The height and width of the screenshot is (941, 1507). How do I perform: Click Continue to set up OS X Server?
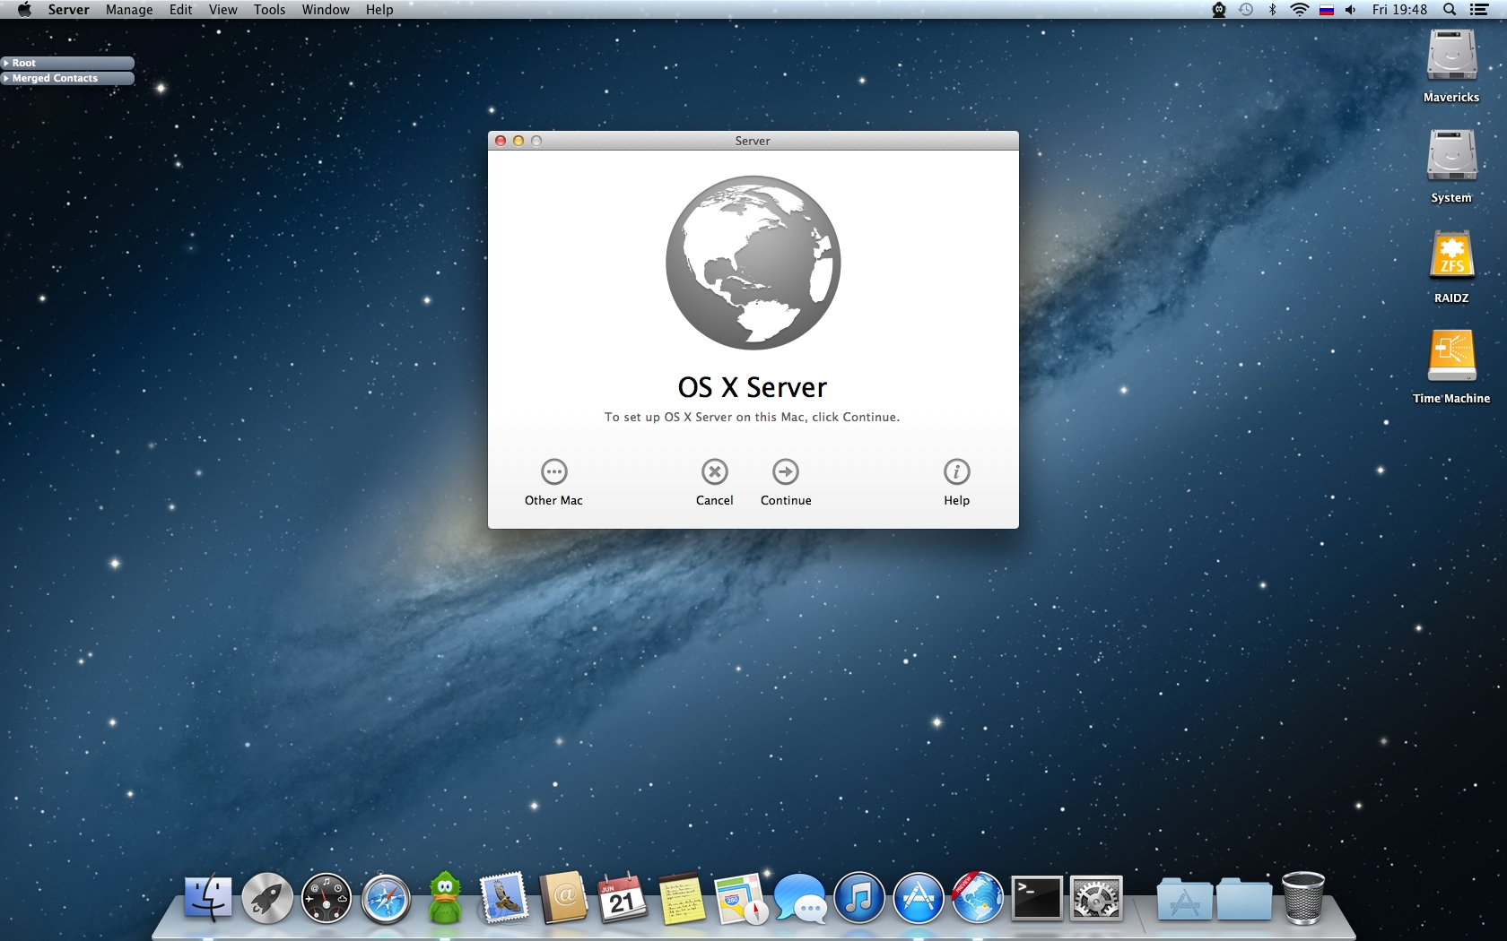point(785,481)
